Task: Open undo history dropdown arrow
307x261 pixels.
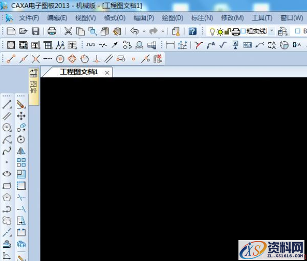Action: click(x=144, y=31)
